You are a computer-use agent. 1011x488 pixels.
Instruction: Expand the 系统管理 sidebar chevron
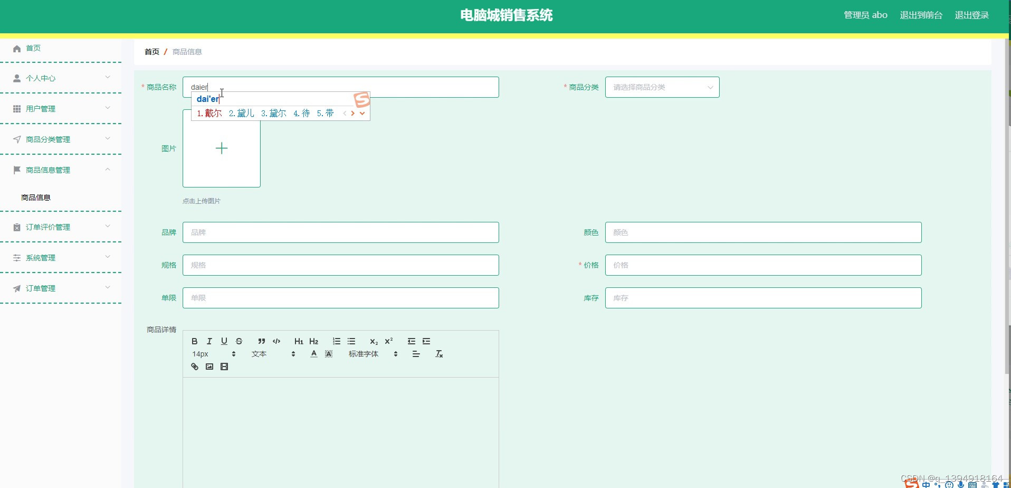coord(108,257)
